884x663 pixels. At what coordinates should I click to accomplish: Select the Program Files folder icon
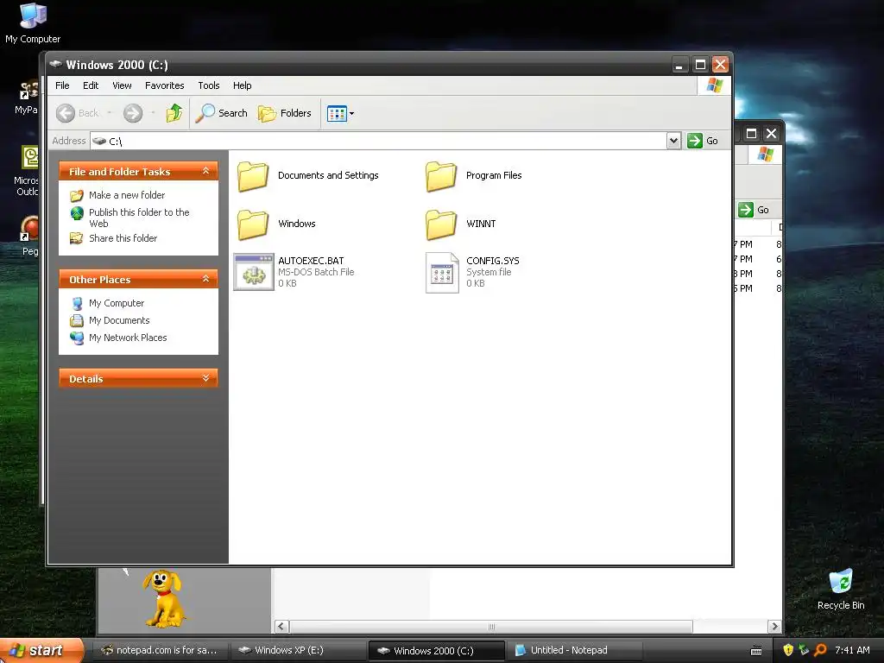(x=441, y=176)
